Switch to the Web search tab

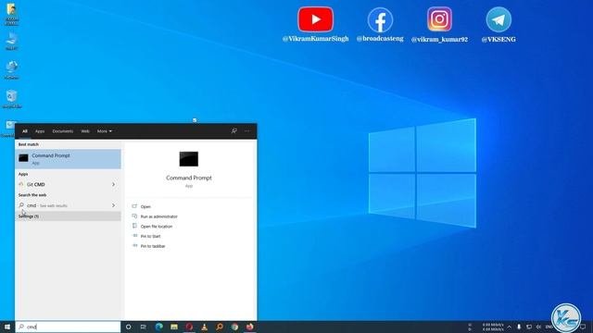coord(85,131)
